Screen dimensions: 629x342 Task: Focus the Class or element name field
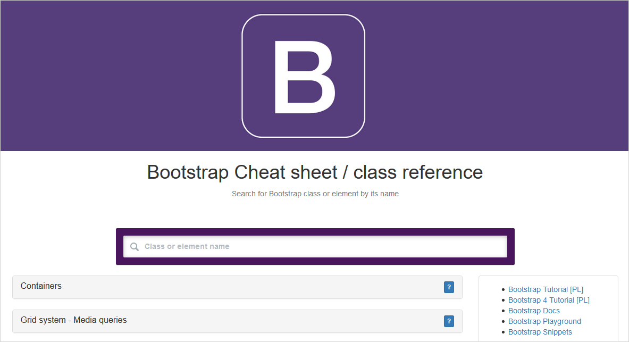pos(319,247)
